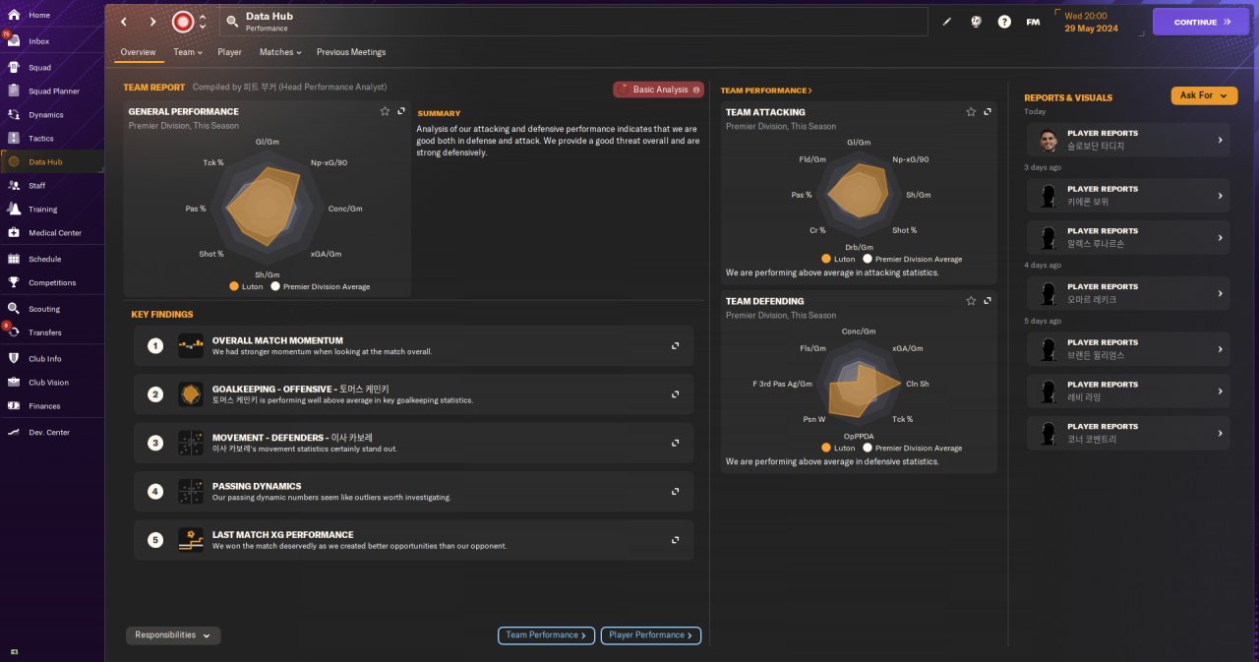The height and width of the screenshot is (662, 1259).
Task: Open the Dev. Center icon
Action: [14, 432]
